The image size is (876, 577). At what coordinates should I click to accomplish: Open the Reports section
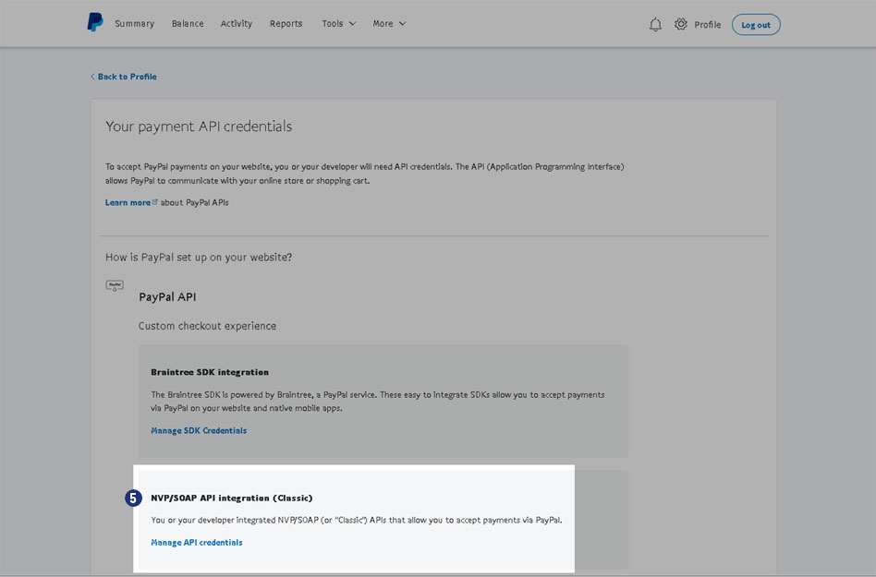(x=286, y=24)
